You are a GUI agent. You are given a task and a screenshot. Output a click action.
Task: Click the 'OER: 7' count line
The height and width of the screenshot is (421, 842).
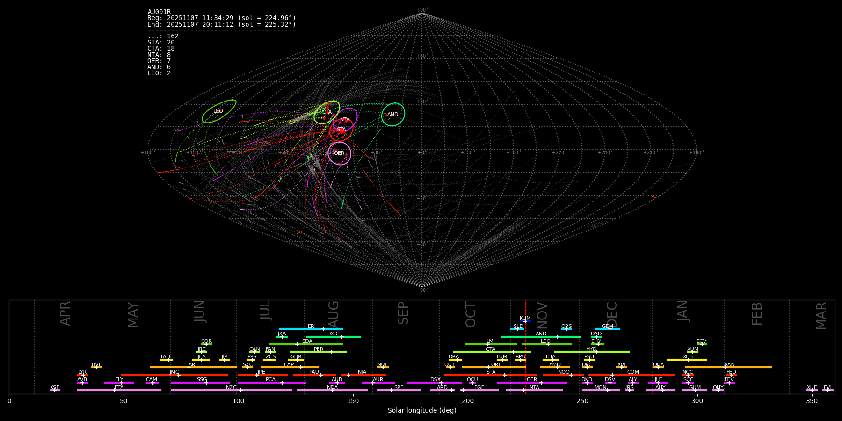point(159,61)
